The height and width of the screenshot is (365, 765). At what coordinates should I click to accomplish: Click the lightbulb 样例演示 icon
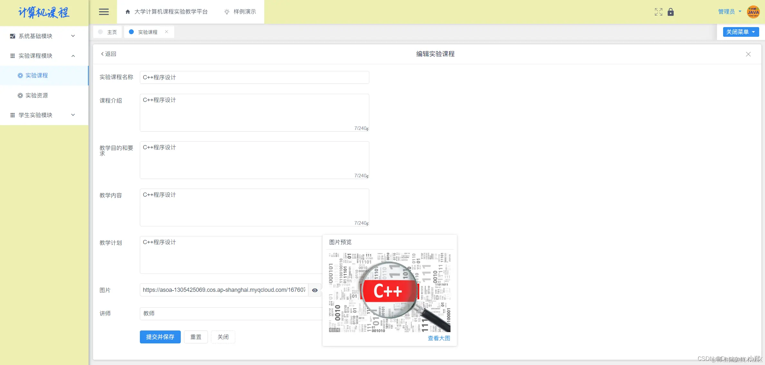tap(227, 12)
